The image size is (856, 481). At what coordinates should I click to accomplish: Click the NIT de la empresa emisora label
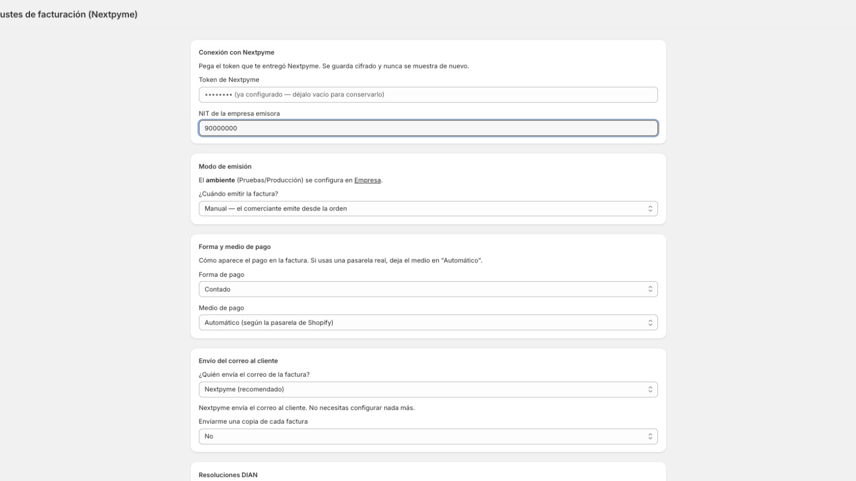coord(239,113)
